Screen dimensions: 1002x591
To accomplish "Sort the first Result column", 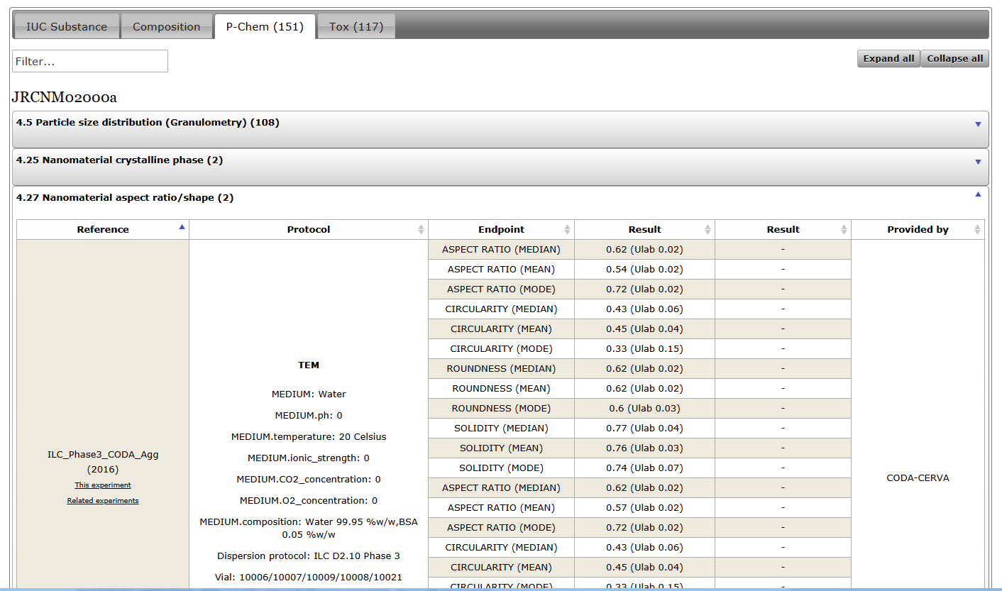I will tap(708, 230).
